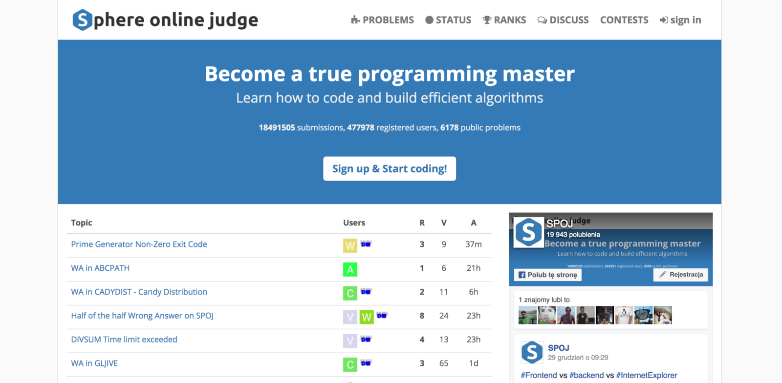
Task: Open the CONTESTS page
Action: pyautogui.click(x=624, y=20)
